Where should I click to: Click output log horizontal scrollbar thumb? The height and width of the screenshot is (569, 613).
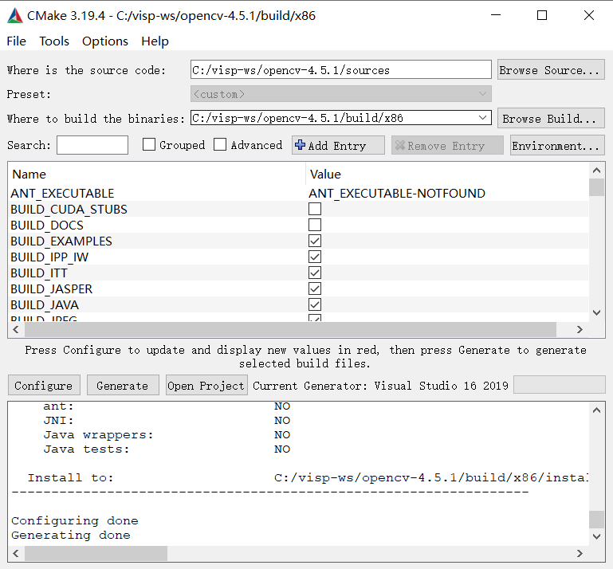click(96, 553)
